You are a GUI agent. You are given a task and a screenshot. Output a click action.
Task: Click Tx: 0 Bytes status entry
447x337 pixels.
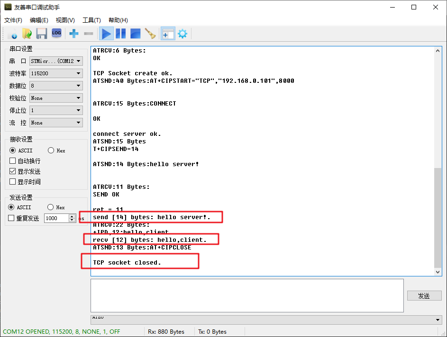(x=212, y=332)
